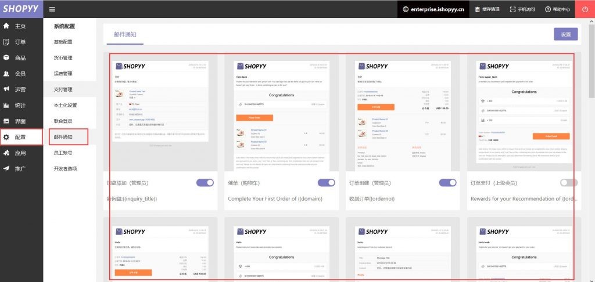Select the 配置 menu item
Viewport: 595px width, 282px height.
[21, 137]
